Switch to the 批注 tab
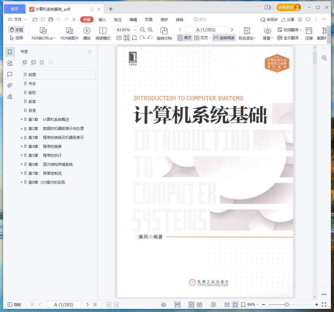 118,19
